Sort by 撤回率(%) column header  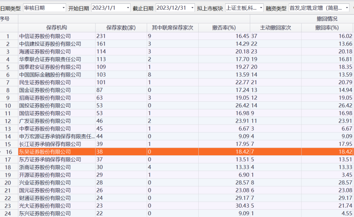coord(327,28)
